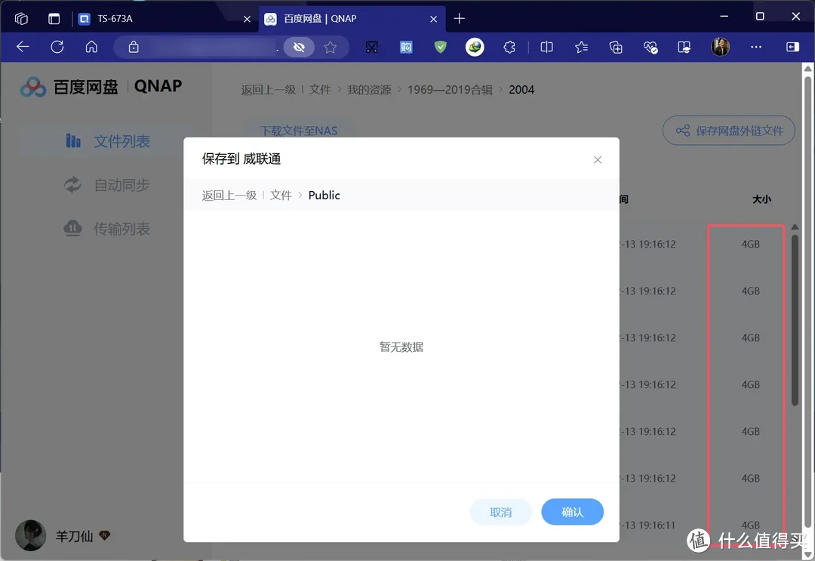The width and height of the screenshot is (815, 561).
Task: Open the green shield adblock extension
Action: point(439,47)
